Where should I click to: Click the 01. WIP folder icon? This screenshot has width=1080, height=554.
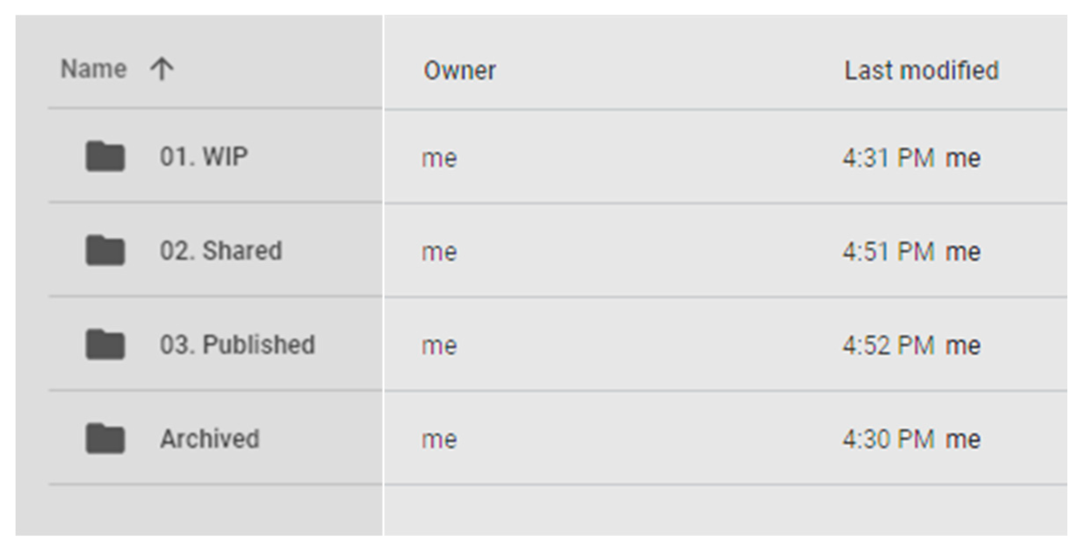tap(105, 156)
